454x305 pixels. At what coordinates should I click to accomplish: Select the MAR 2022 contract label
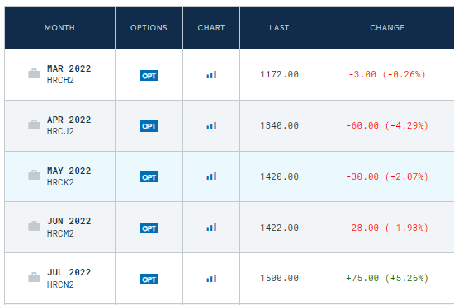[x=69, y=68]
